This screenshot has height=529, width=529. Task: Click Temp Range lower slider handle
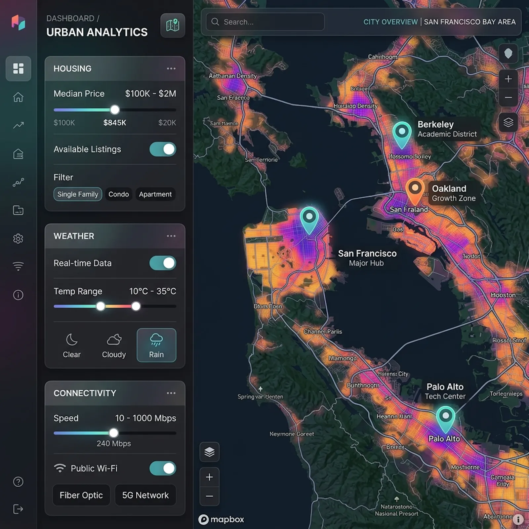coord(101,306)
